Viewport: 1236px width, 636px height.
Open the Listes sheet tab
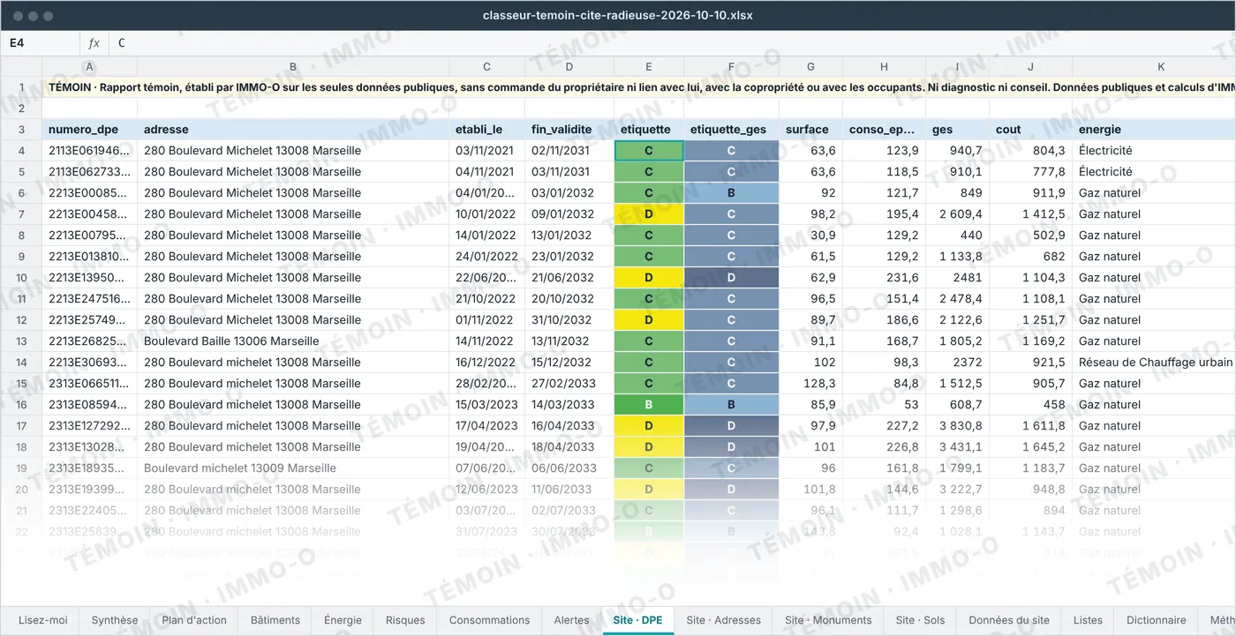coord(1088,620)
